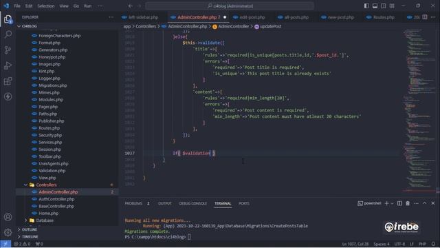Click line 1037 in the editor

261,153
